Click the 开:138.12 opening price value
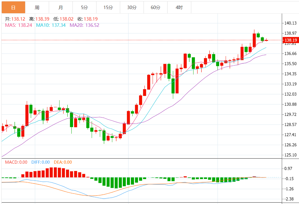299x204 pixels. point(15,19)
